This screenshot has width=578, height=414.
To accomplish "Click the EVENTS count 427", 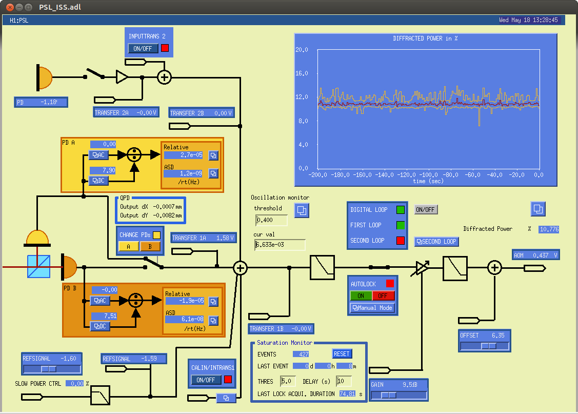I will (x=301, y=354).
